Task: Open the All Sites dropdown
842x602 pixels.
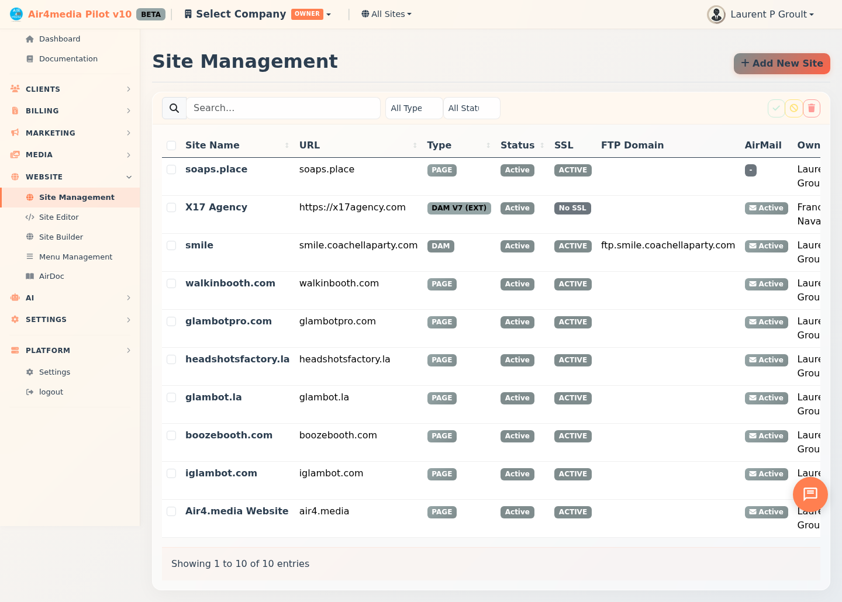Action: (x=386, y=14)
